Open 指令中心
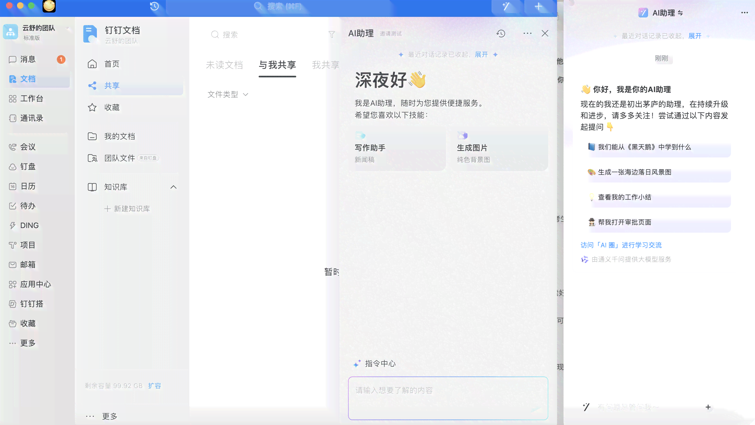The width and height of the screenshot is (755, 425). 374,363
